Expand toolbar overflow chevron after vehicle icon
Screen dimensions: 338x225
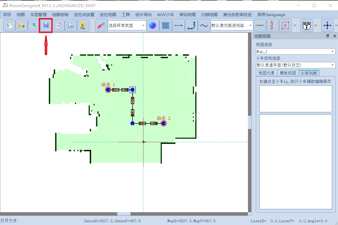pyautogui.click(x=316, y=26)
